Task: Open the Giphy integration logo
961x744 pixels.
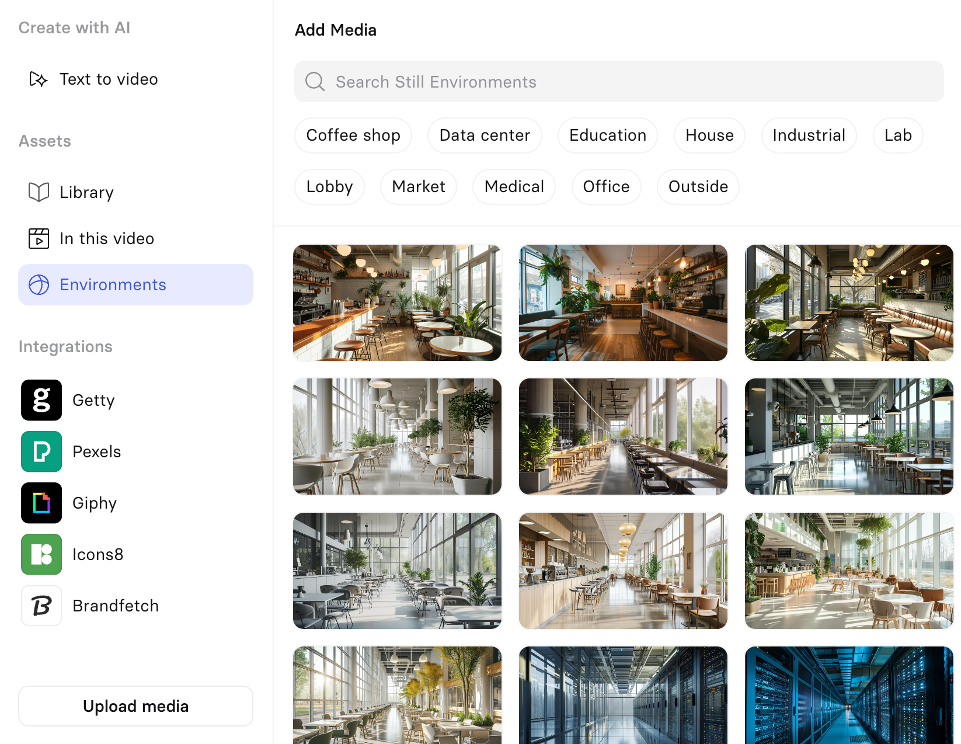Action: click(41, 503)
